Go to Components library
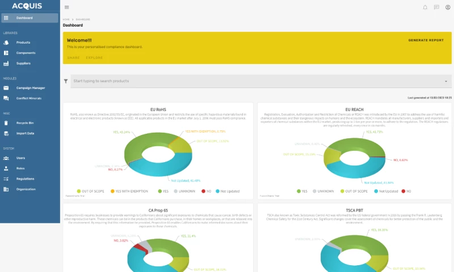This screenshot has height=272, width=454. pos(26,53)
